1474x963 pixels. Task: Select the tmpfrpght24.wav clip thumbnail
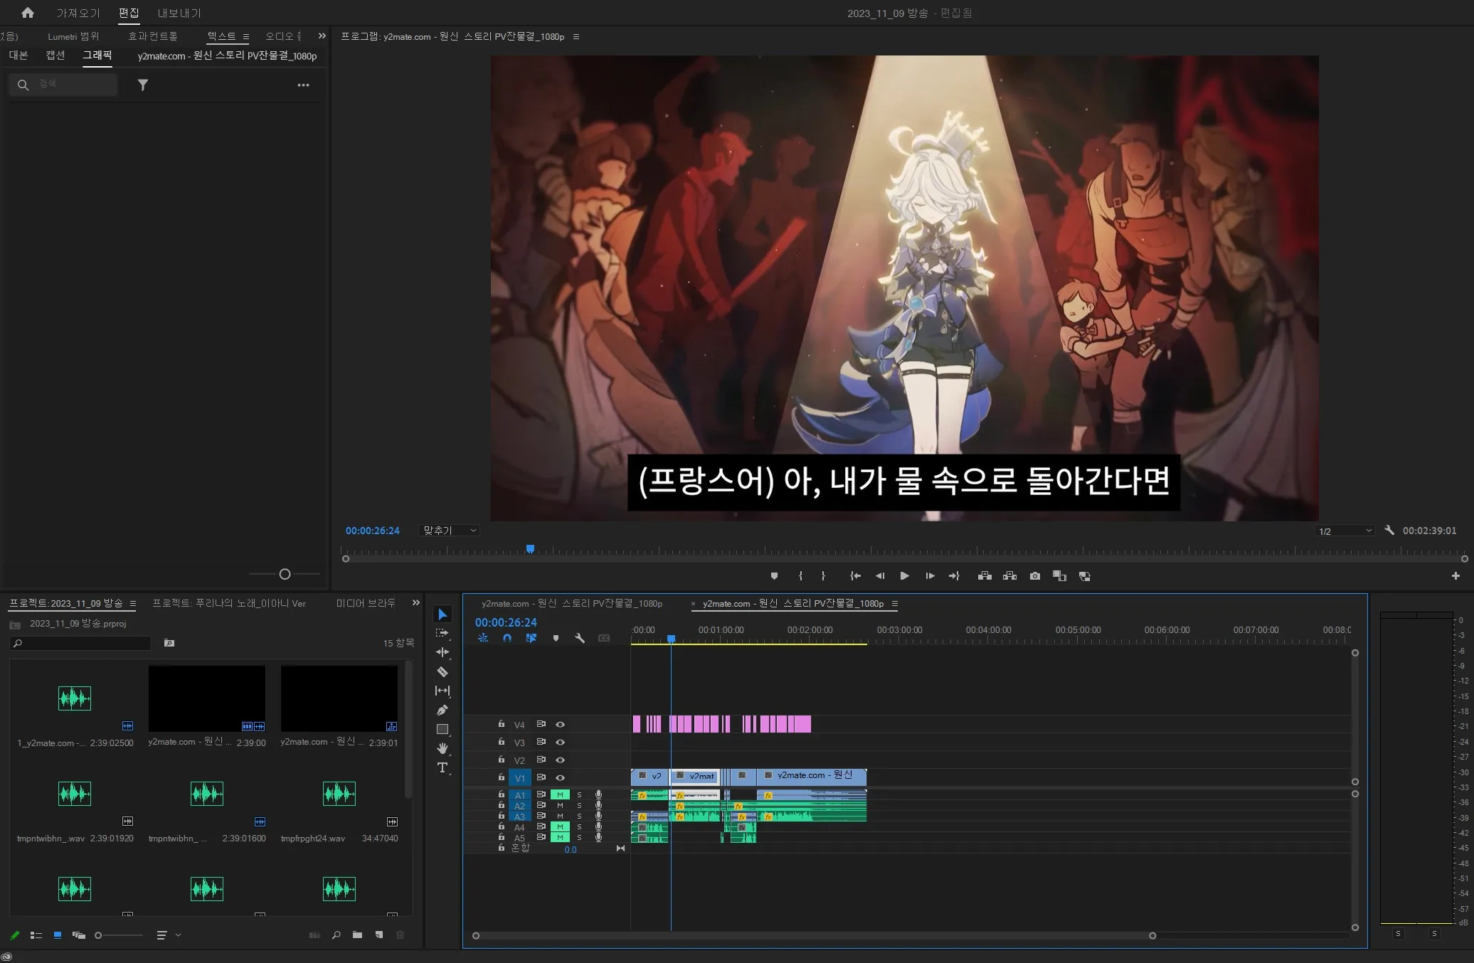coord(339,794)
